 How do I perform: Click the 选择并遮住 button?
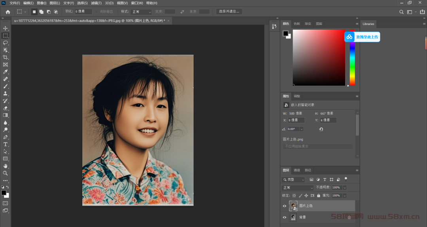(229, 11)
